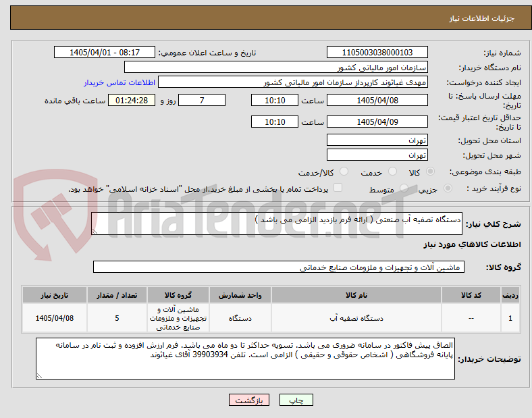Click the کد کالا column header
The width and height of the screenshot is (532, 418).
471,295
